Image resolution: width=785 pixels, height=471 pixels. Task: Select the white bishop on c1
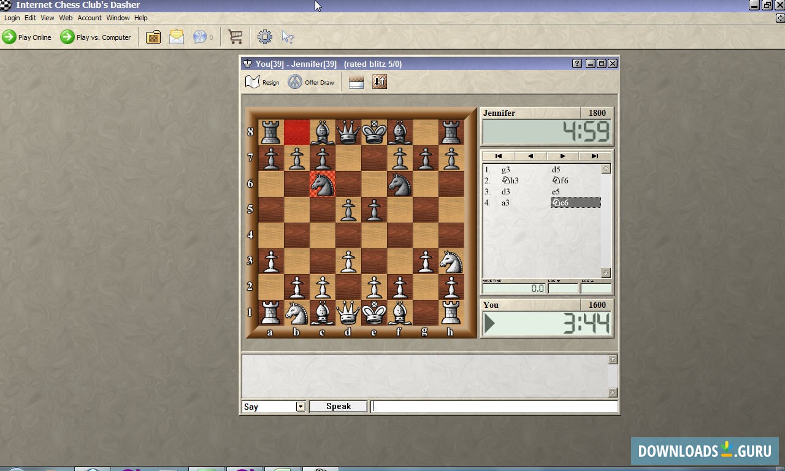[322, 313]
